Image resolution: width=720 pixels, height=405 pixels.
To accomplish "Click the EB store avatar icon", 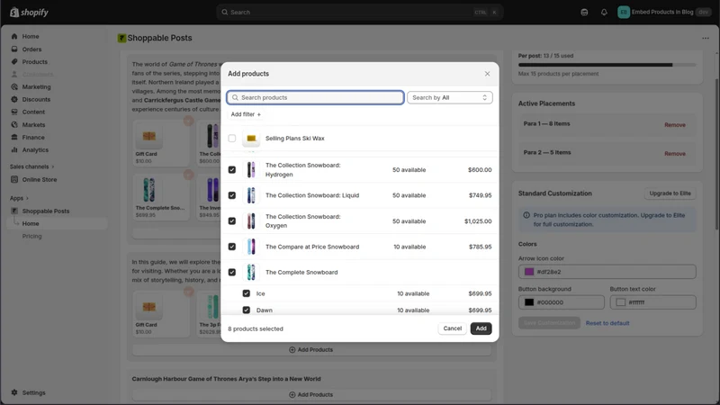I will tap(623, 13).
